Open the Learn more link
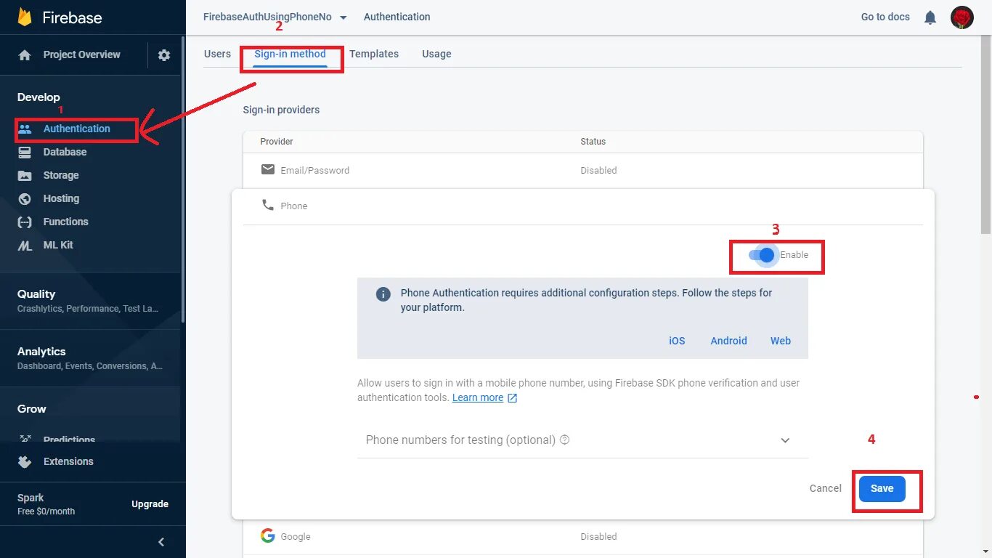Screen dimensions: 992x558 point(478,397)
